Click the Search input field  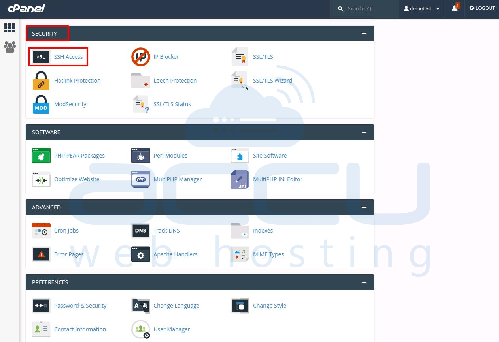click(364, 9)
